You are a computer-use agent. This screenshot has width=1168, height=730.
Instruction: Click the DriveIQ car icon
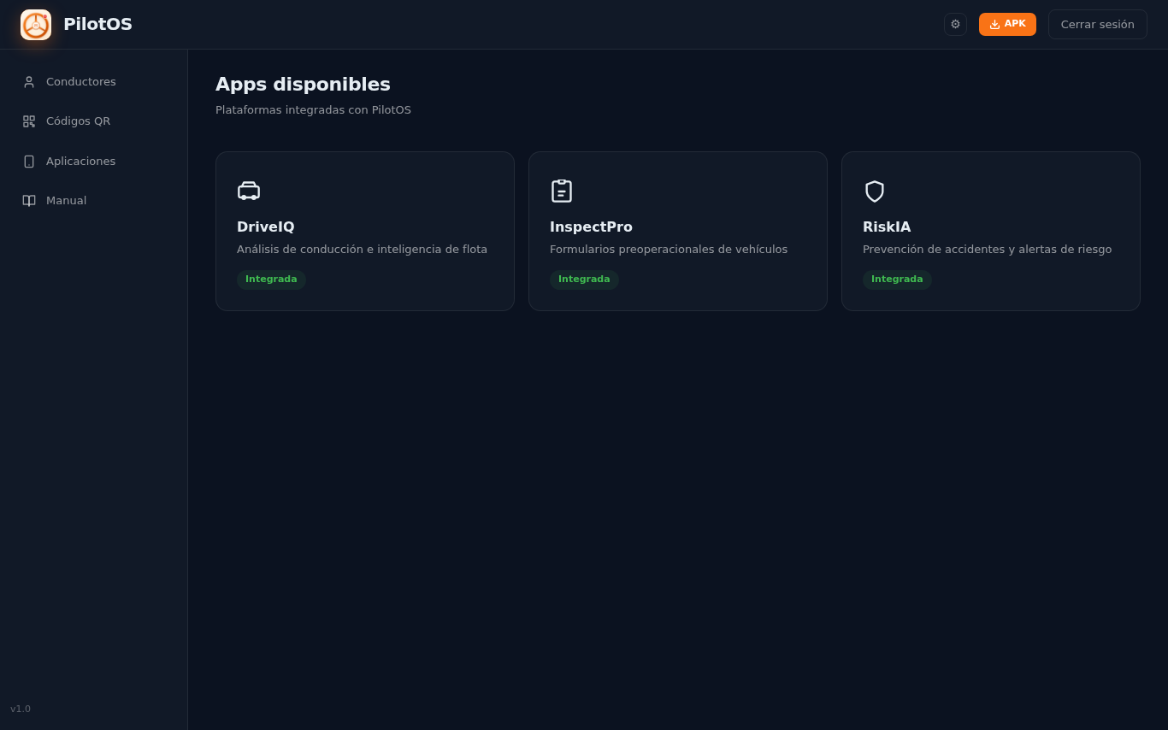(x=249, y=191)
